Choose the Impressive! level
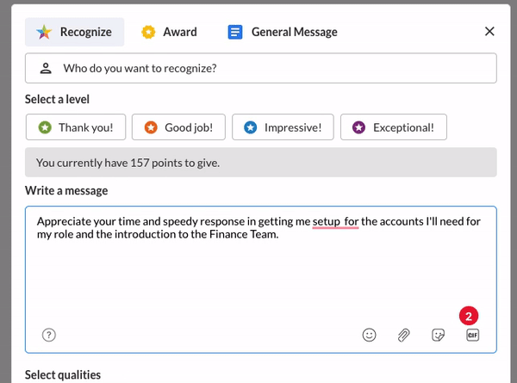The height and width of the screenshot is (383, 517). coord(283,127)
